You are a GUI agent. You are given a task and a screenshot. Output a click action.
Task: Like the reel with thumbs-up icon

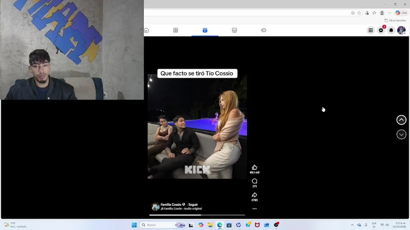(254, 167)
